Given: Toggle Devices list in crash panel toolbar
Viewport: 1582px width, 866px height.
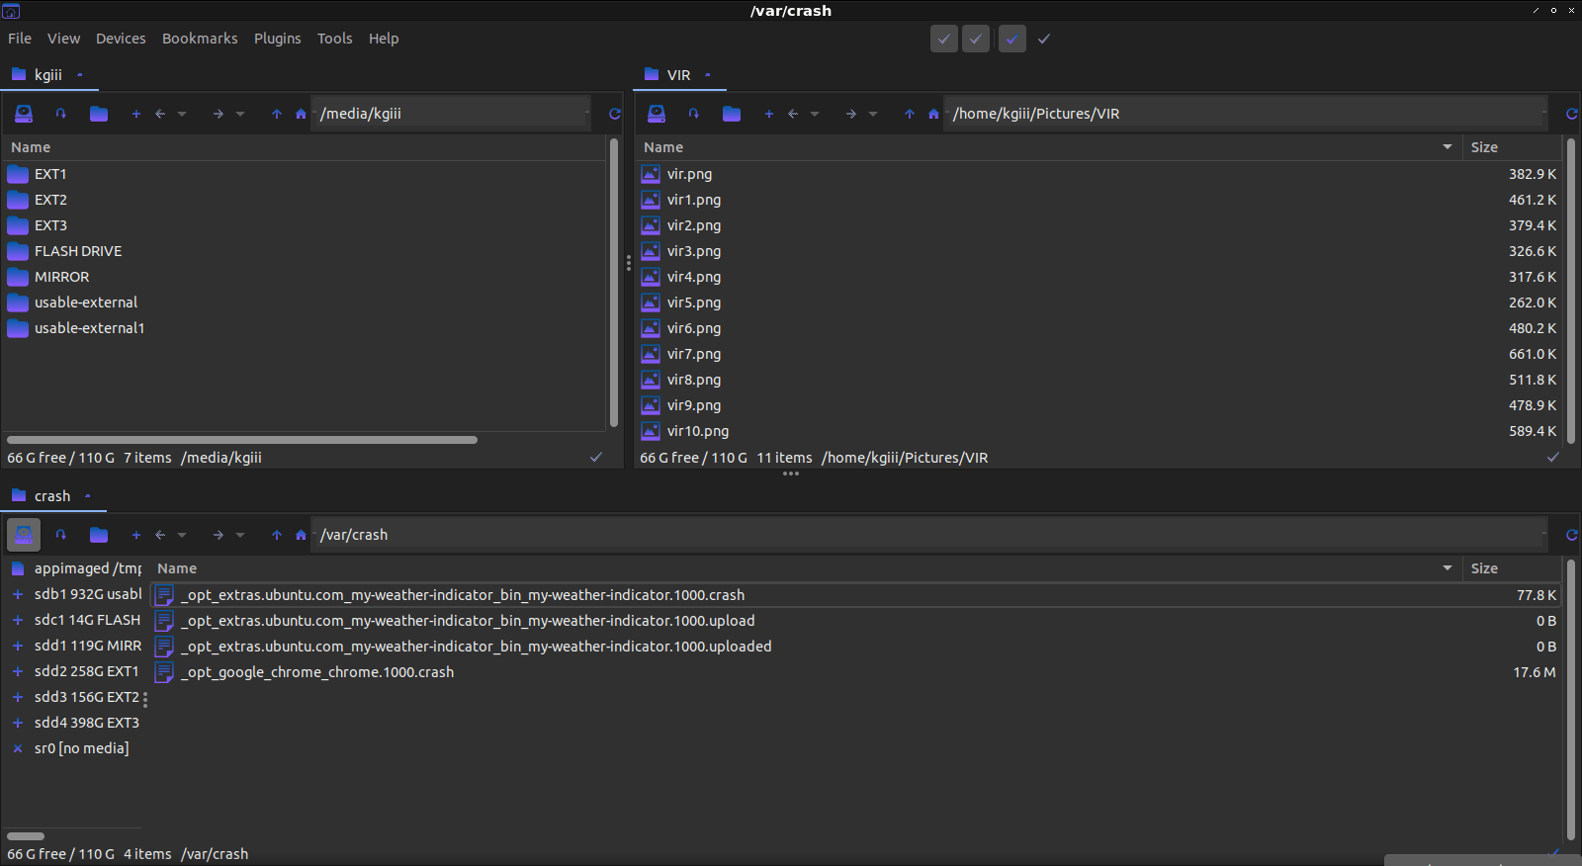Looking at the screenshot, I should click(24, 535).
